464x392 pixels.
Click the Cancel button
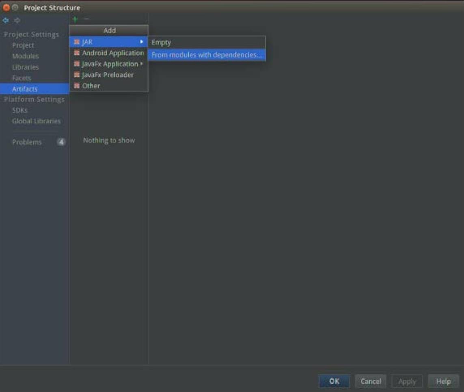(x=371, y=381)
